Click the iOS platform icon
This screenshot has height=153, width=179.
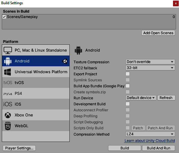point(8,104)
